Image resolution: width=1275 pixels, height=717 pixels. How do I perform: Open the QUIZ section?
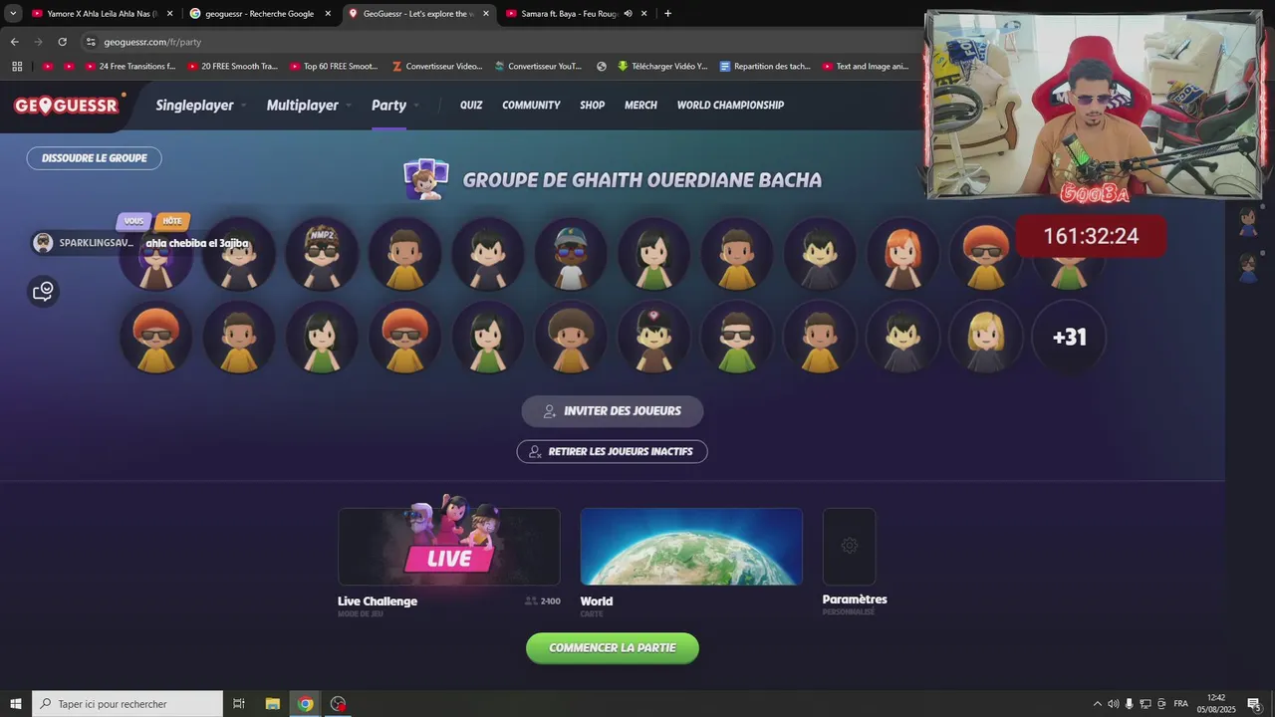tap(471, 105)
